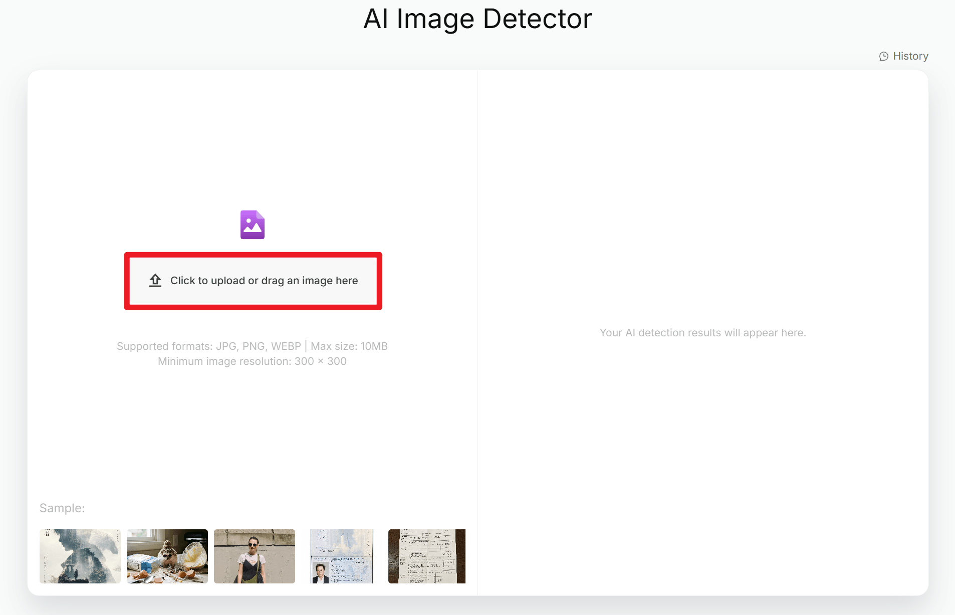Click the purple image file icon
The width and height of the screenshot is (955, 615).
(x=253, y=225)
